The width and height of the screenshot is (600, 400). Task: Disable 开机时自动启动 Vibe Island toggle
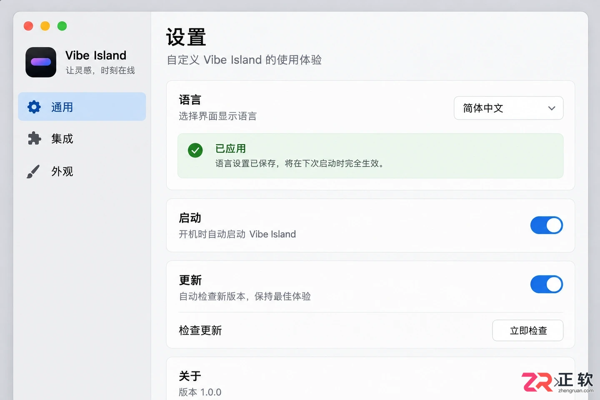click(546, 225)
